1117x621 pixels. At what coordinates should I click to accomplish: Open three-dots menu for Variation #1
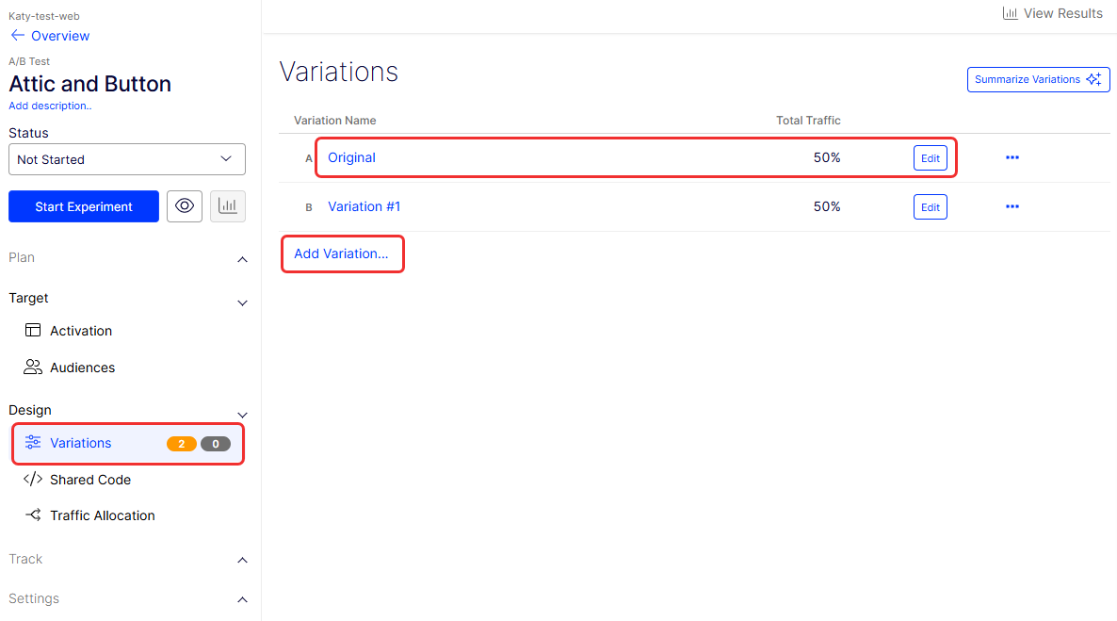point(1012,206)
